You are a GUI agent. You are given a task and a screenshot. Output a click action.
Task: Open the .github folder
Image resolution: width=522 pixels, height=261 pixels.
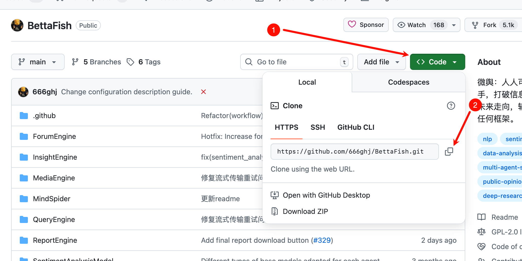point(44,116)
